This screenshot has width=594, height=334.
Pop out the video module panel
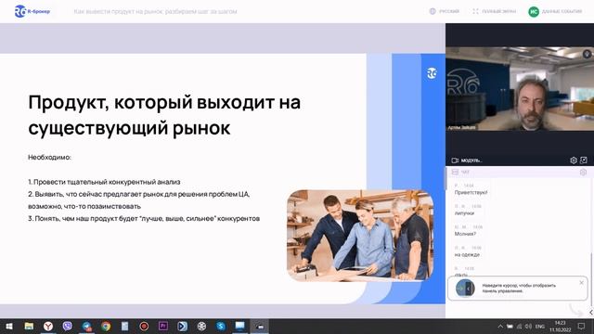pos(584,161)
